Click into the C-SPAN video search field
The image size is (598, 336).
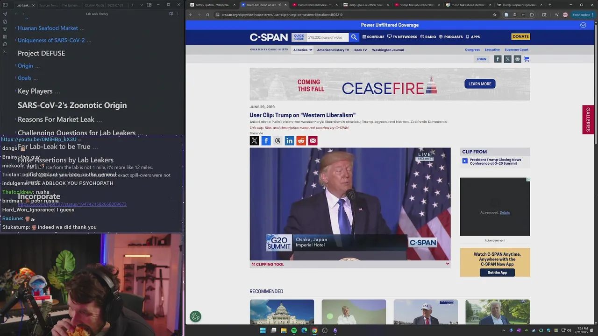click(327, 37)
